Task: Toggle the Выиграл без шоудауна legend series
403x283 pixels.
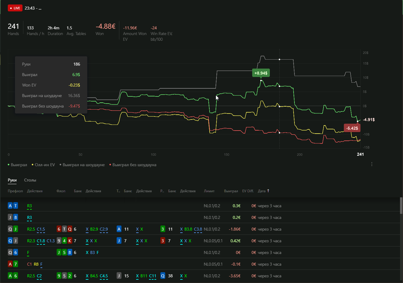Action: [x=133, y=165]
